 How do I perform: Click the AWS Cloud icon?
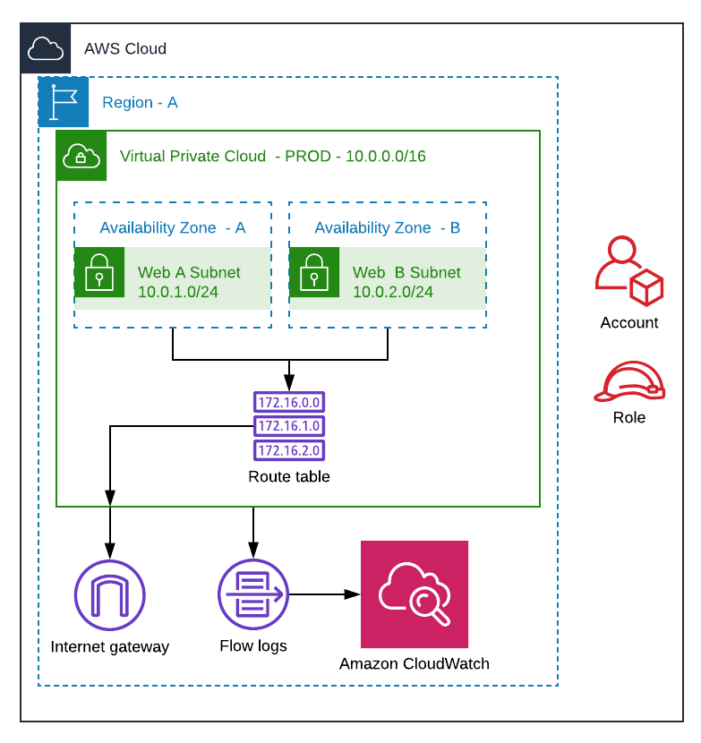point(46,48)
